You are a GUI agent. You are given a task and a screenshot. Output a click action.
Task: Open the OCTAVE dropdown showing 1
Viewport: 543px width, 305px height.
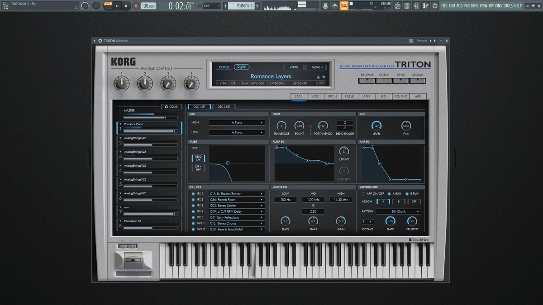click(x=367, y=222)
